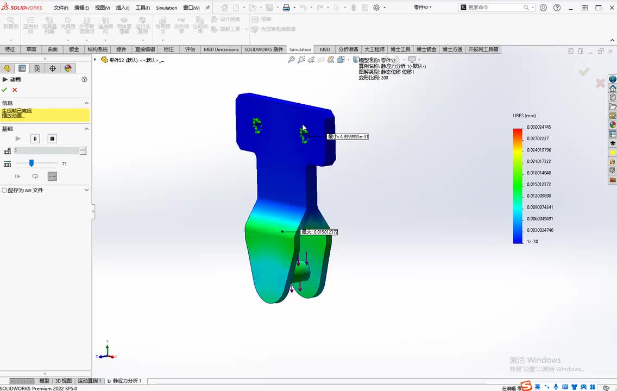
Task: Switch to the 特征 tab
Action: pos(10,49)
